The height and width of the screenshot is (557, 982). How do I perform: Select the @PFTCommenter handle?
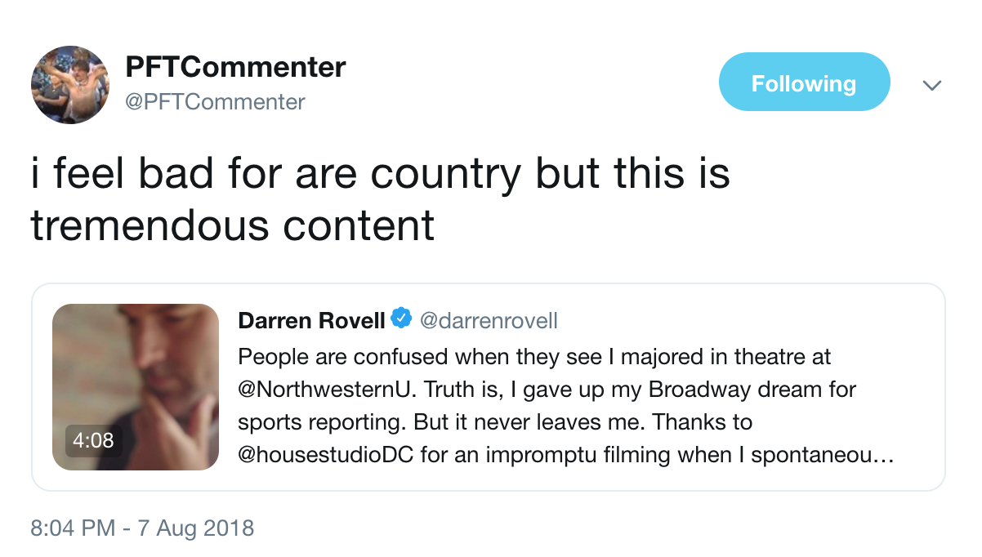pyautogui.click(x=215, y=101)
